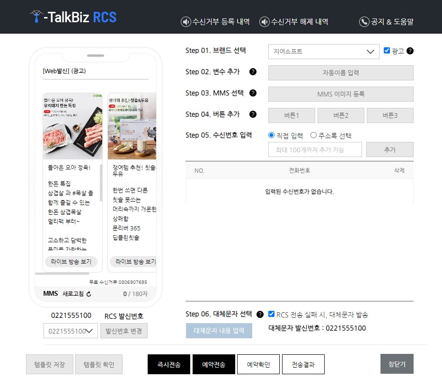Click RCS 발신번호 label
The width and height of the screenshot is (442, 387).
(124, 316)
